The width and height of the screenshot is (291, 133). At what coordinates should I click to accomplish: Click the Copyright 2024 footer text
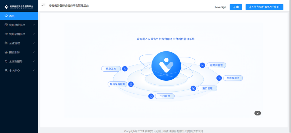(164, 131)
